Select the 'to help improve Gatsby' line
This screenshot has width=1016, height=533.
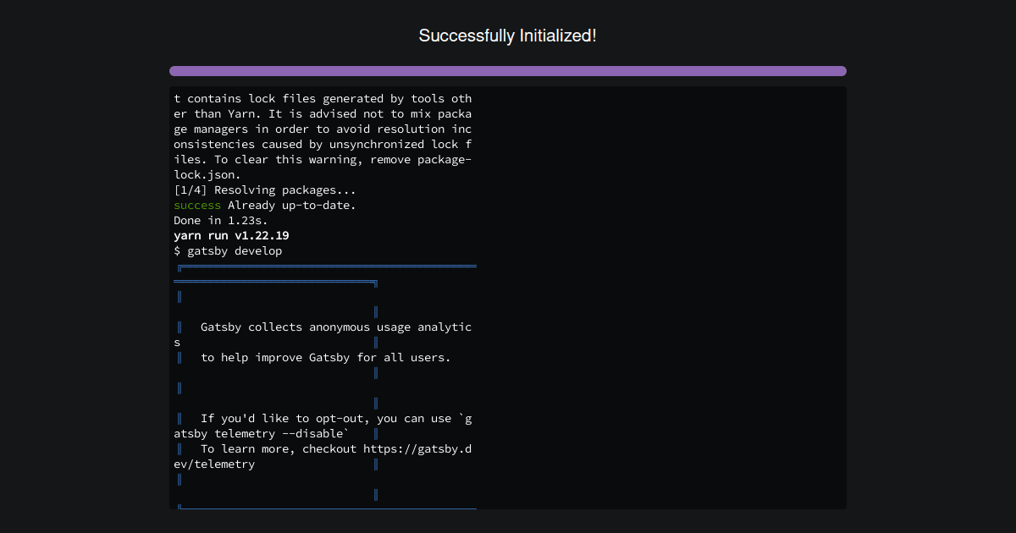point(324,357)
